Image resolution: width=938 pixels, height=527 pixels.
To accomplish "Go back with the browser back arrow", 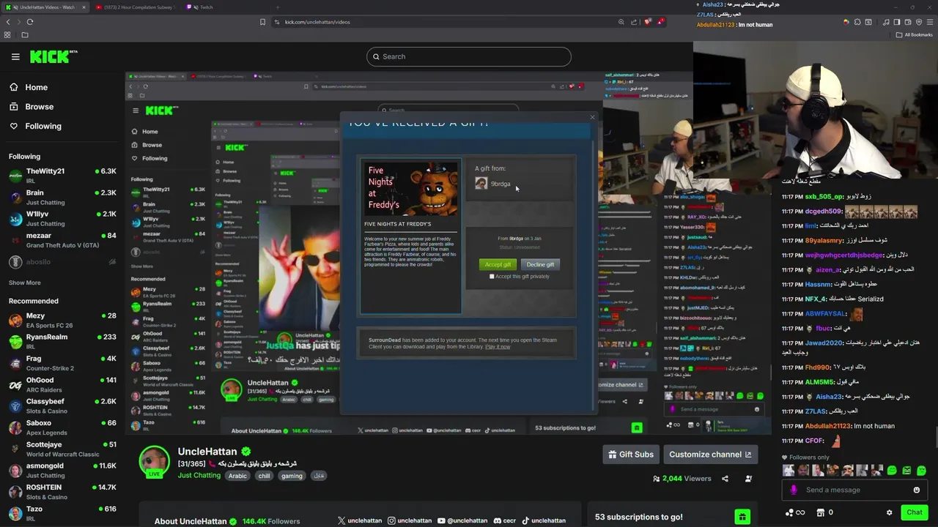I will pyautogui.click(x=8, y=22).
